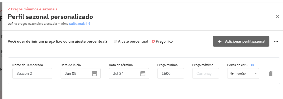This screenshot has width=283, height=99.
Task: Open the end date calendar icon
Action: tap(143, 73)
